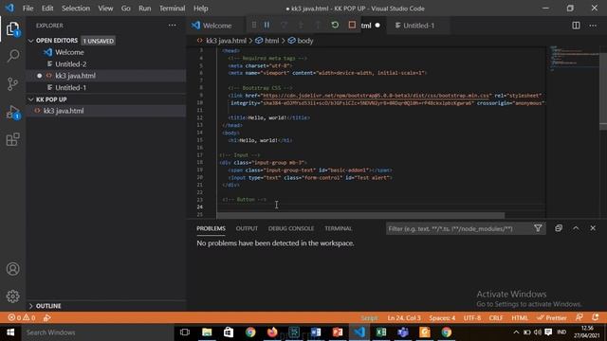Open the File menu
The width and height of the screenshot is (607, 341).
[28, 9]
